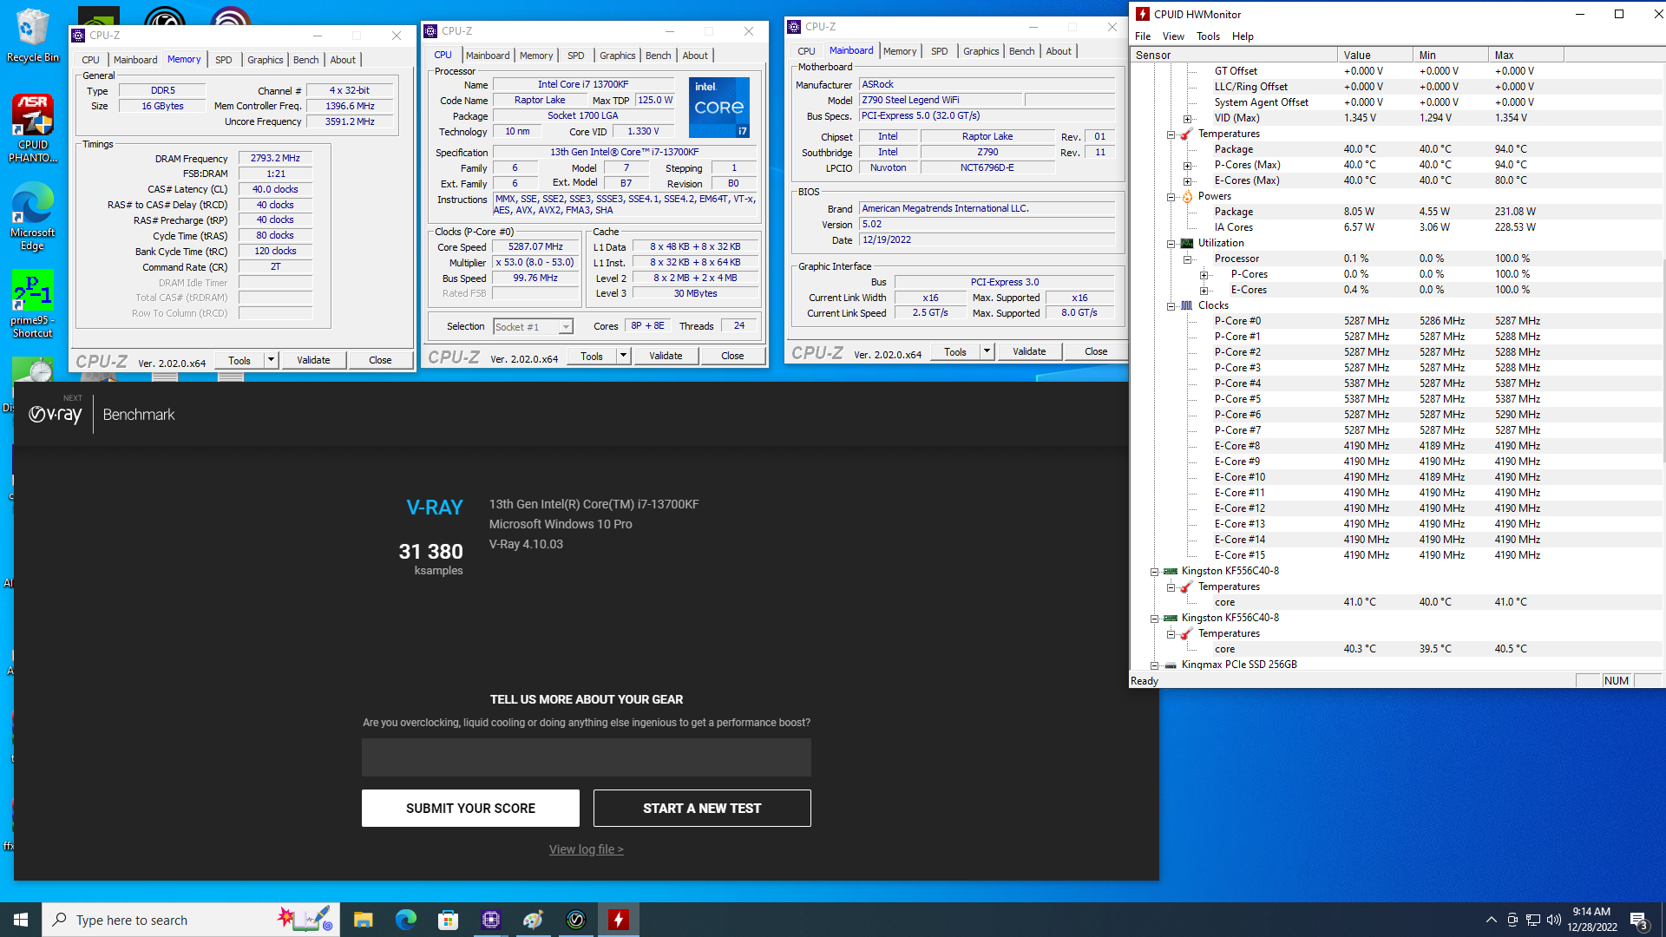Collapse the Temperatures tree node
Viewport: 1666px width, 937px height.
[x=1171, y=134]
